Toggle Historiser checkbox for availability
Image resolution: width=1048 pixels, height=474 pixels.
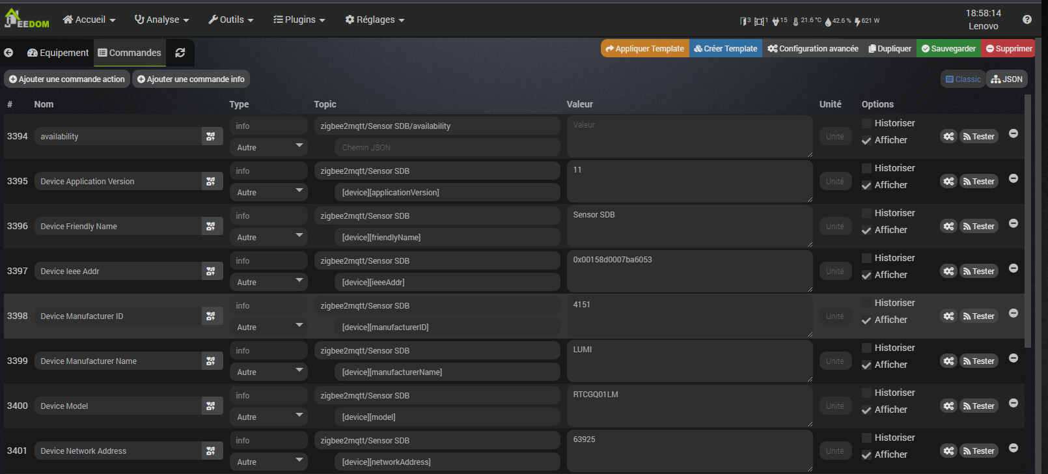pyautogui.click(x=866, y=124)
